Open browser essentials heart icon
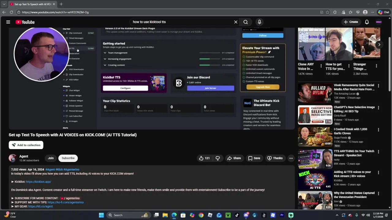Image resolution: width=392 pixels, height=220 pixels. [x=358, y=12]
